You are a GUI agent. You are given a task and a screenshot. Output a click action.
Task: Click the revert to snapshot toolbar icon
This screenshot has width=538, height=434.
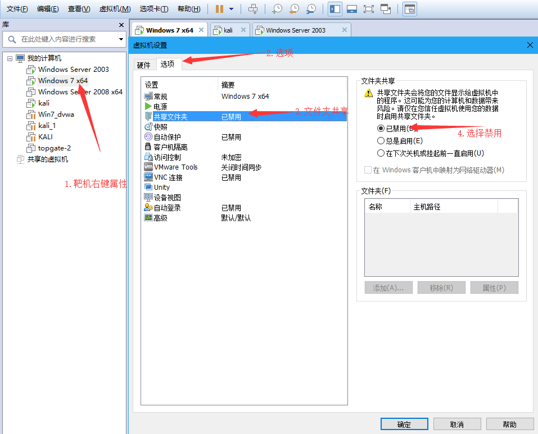coord(294,9)
